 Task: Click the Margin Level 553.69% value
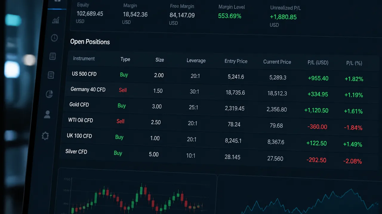tap(229, 16)
